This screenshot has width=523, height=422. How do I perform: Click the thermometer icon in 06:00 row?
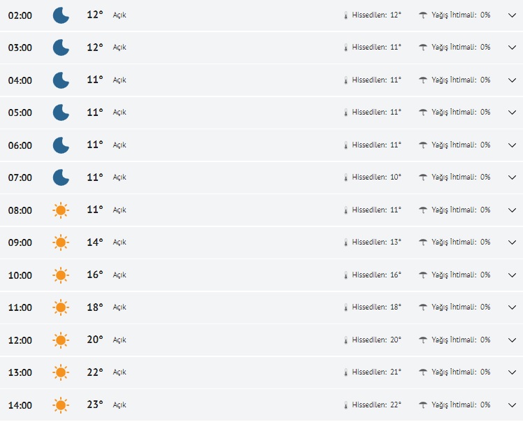tap(345, 145)
